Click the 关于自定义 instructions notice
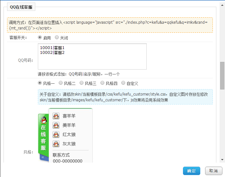The image size is (225, 177). pyautogui.click(x=125, y=97)
